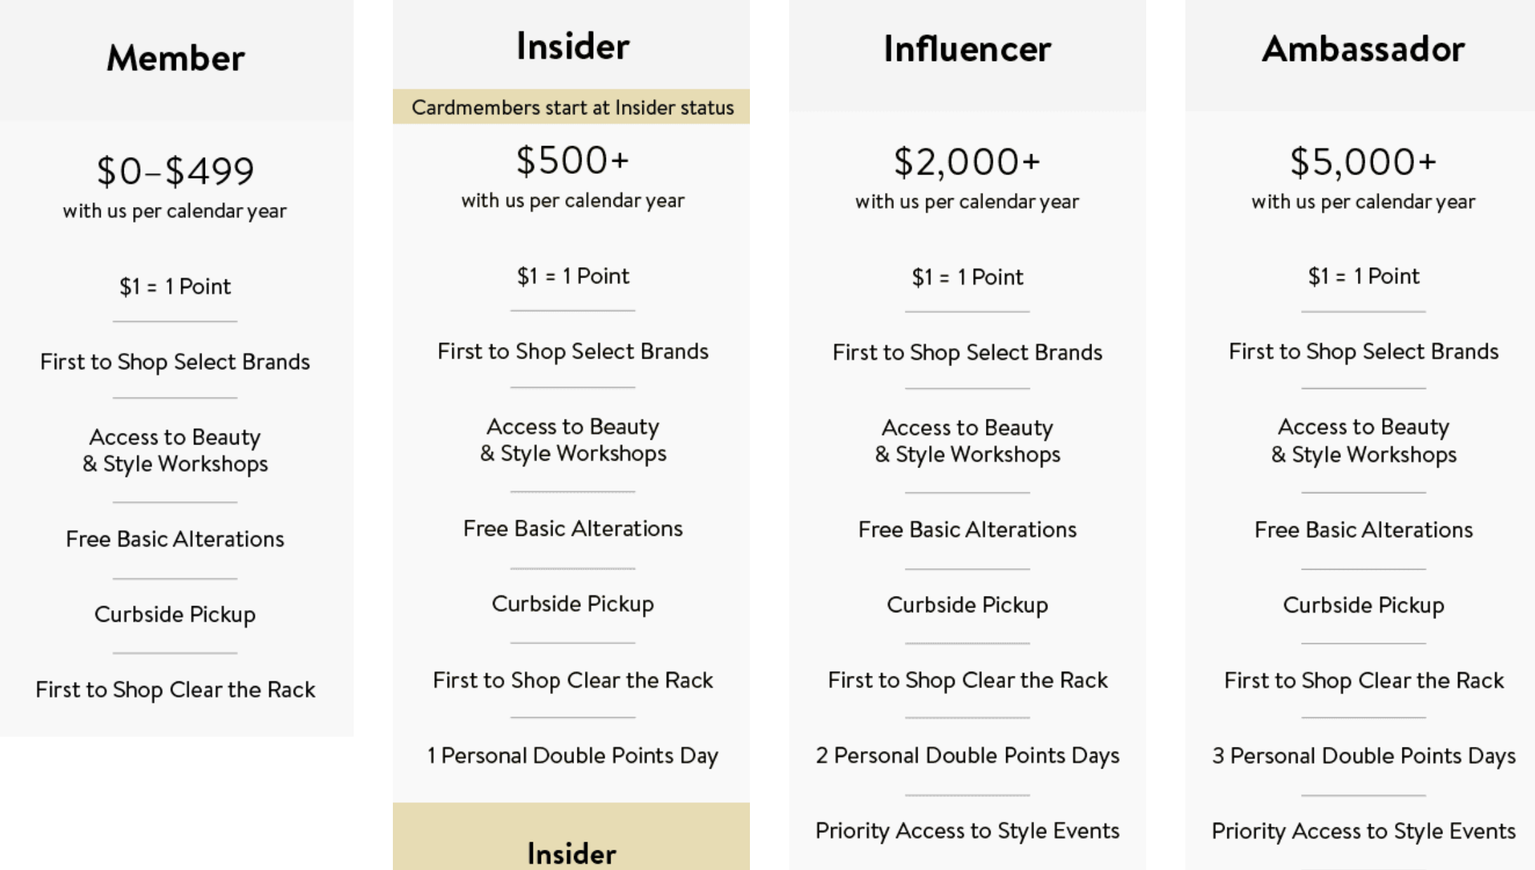Click '3 Personal Double Points Days' benefit
The image size is (1535, 870).
pos(1363,756)
